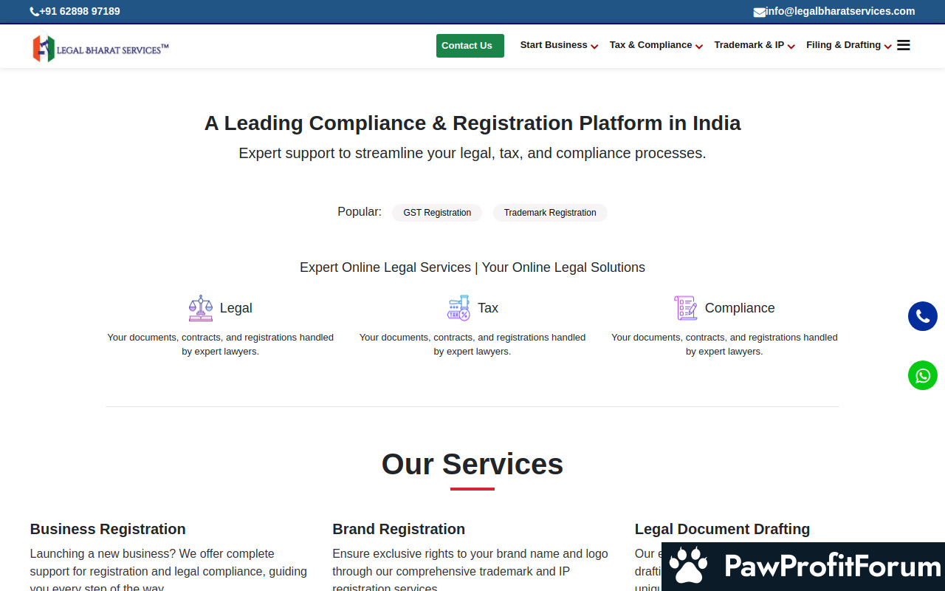Open the Filing & Drafting menu
Image resolution: width=945 pixels, height=591 pixels.
point(848,45)
